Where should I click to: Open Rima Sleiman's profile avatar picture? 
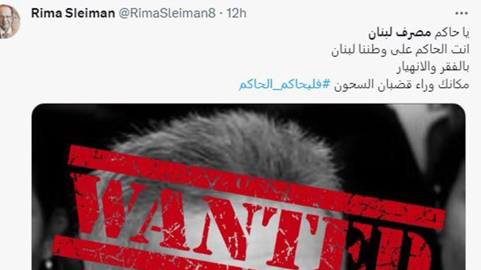pyautogui.click(x=10, y=22)
